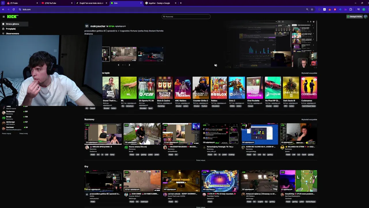The width and height of the screenshot is (369, 208).
Task: Click the blue sound-wave extension icon
Action: (x=340, y=9)
